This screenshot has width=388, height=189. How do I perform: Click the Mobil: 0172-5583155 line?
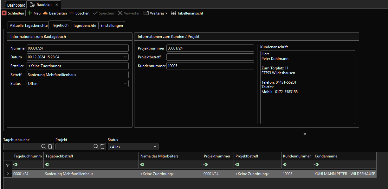[x=280, y=92]
